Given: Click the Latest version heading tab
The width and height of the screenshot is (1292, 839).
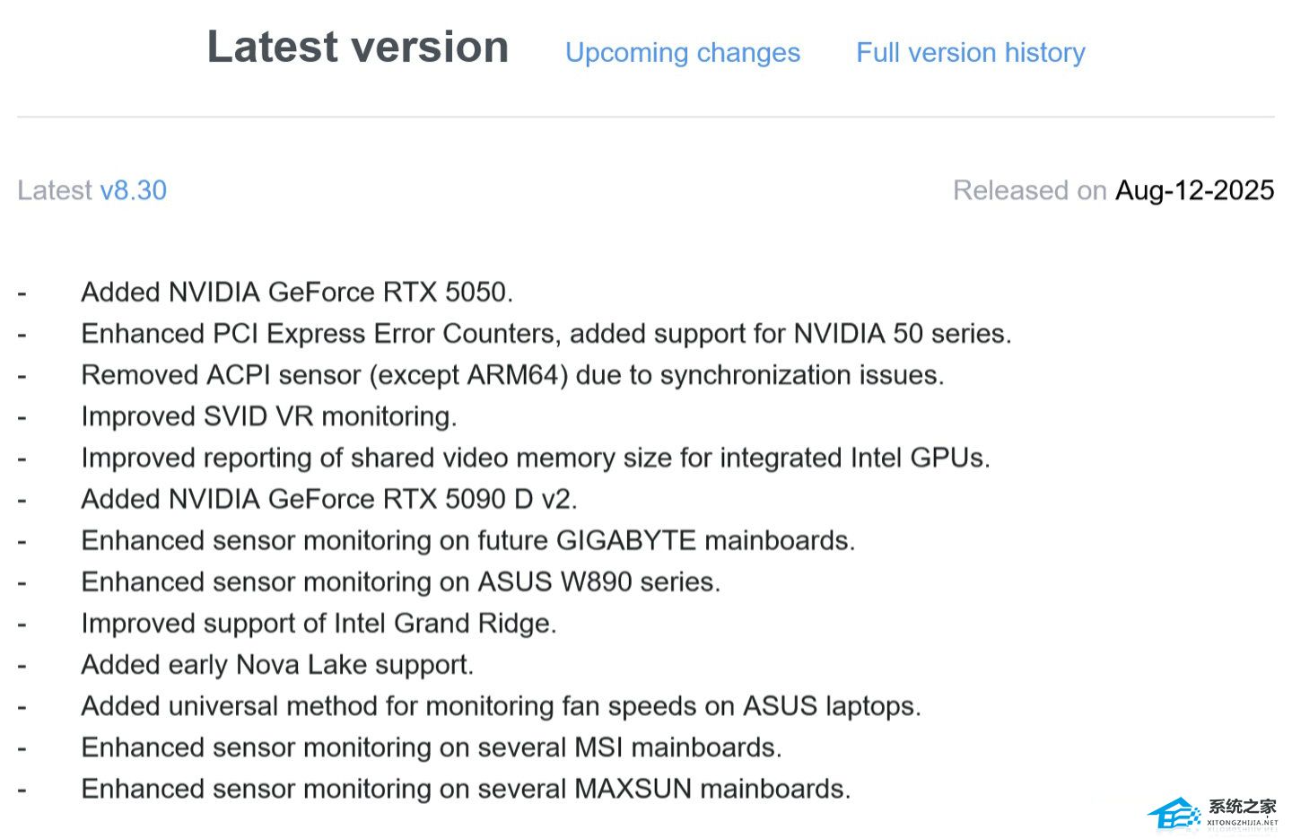Looking at the screenshot, I should pos(357,47).
